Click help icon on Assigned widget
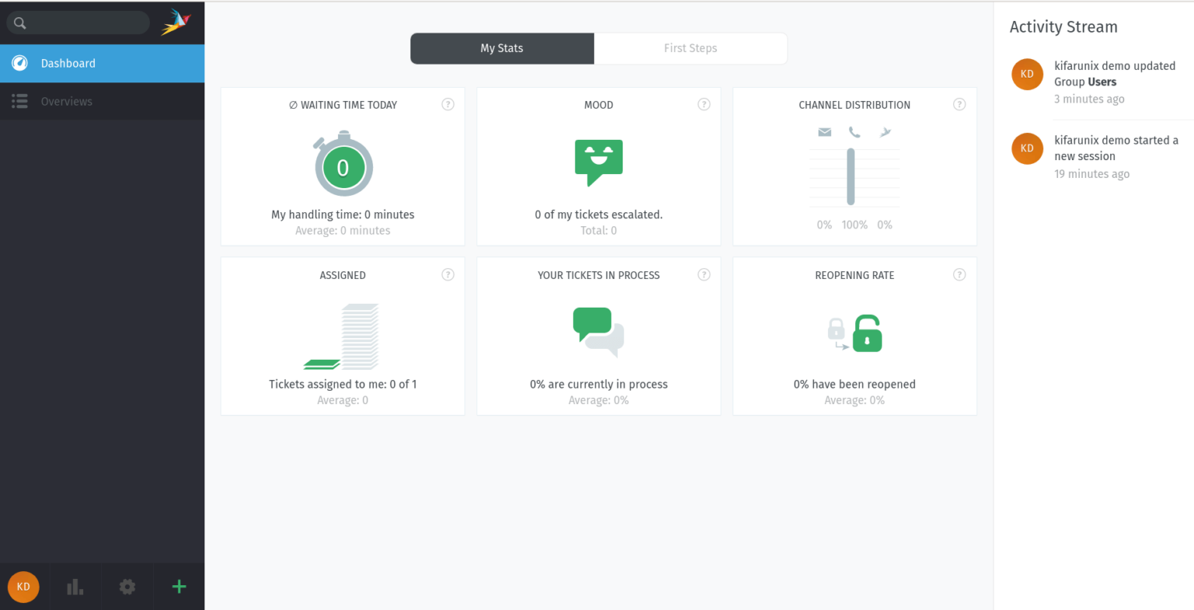Image resolution: width=1194 pixels, height=610 pixels. (x=448, y=274)
